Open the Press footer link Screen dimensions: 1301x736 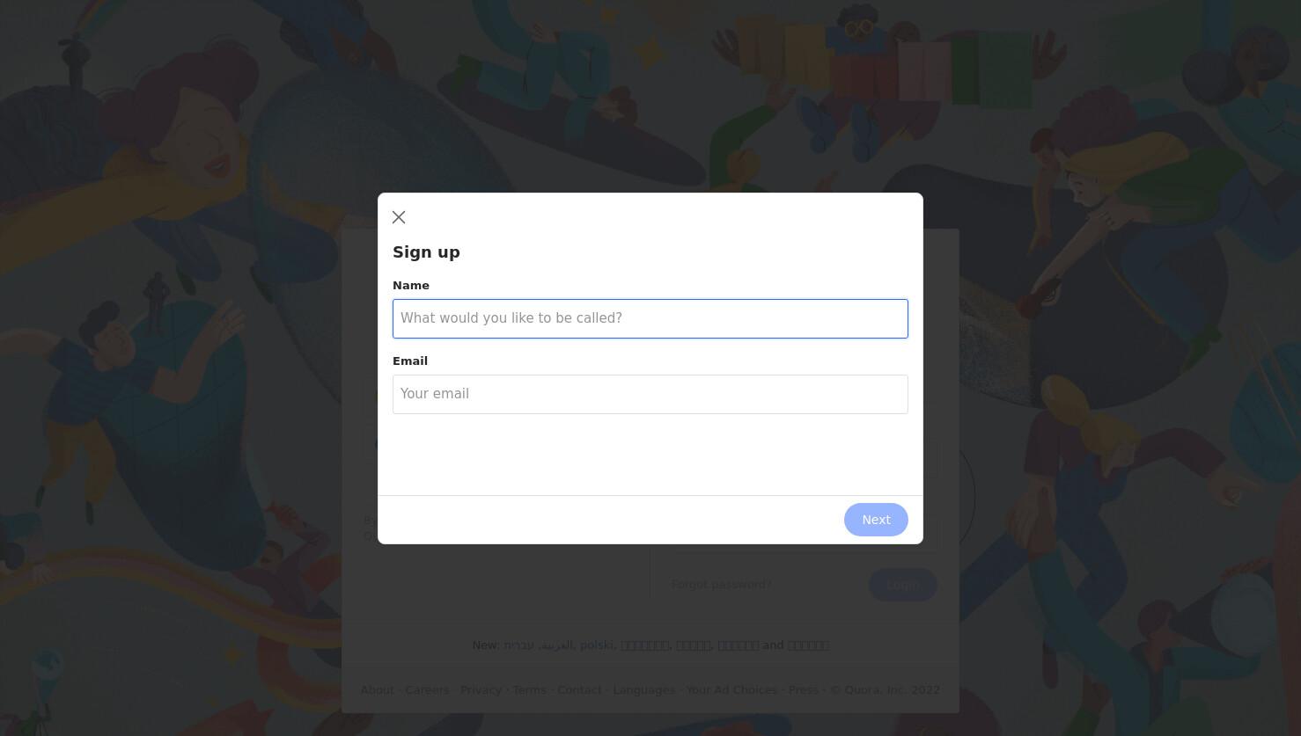click(803, 690)
